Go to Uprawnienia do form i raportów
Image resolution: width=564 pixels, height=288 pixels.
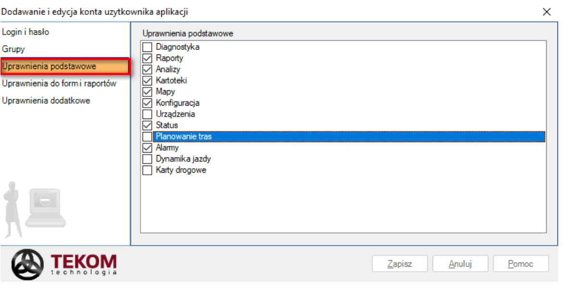click(x=59, y=84)
